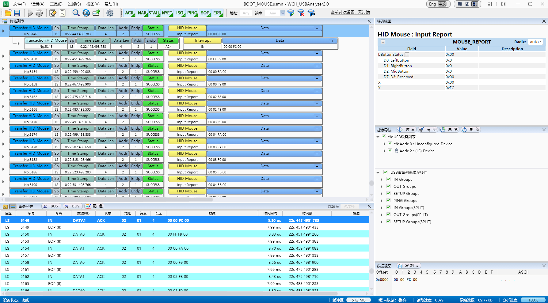Viewport: 548px width, 303px height.
Task: Uncheck the PING Groups checkbox
Action: pos(388,200)
